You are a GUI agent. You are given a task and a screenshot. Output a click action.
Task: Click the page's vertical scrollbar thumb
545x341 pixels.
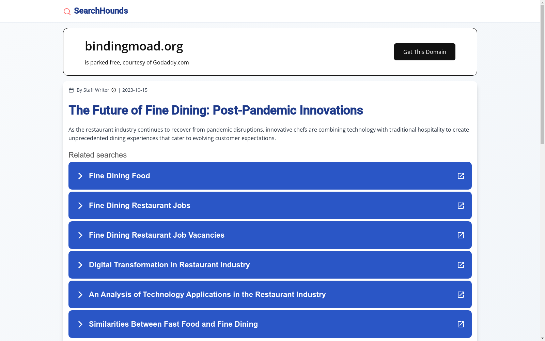542,75
